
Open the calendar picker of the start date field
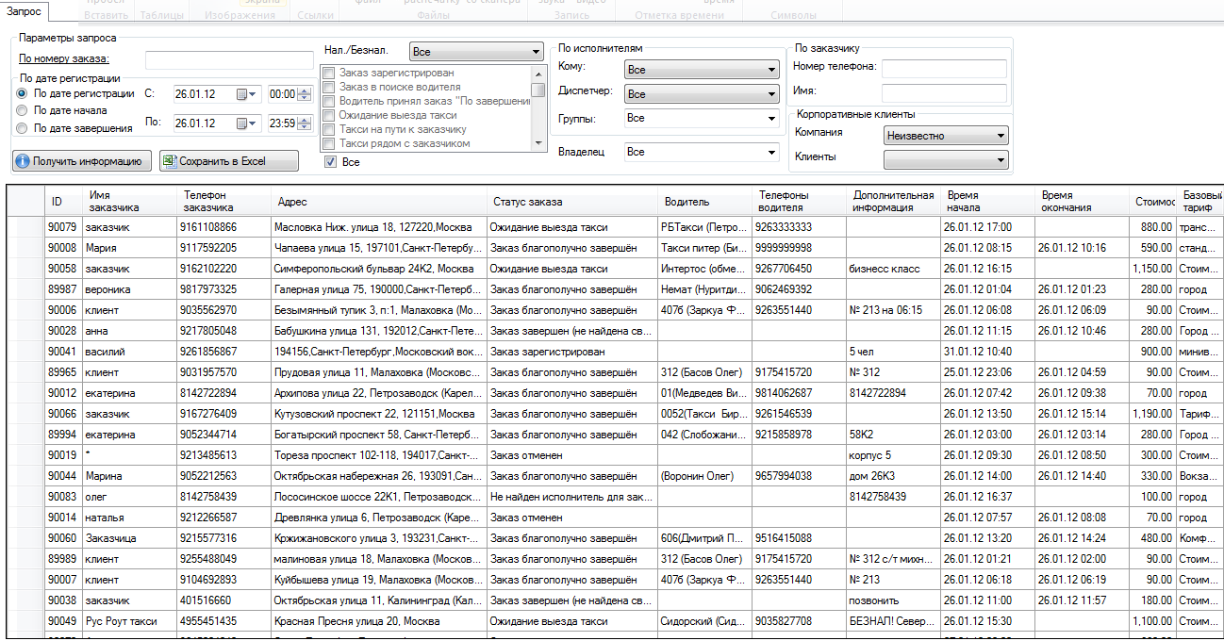[x=247, y=94]
